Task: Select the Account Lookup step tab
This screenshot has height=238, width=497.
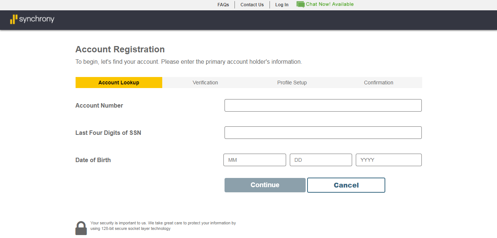Action: (x=119, y=83)
